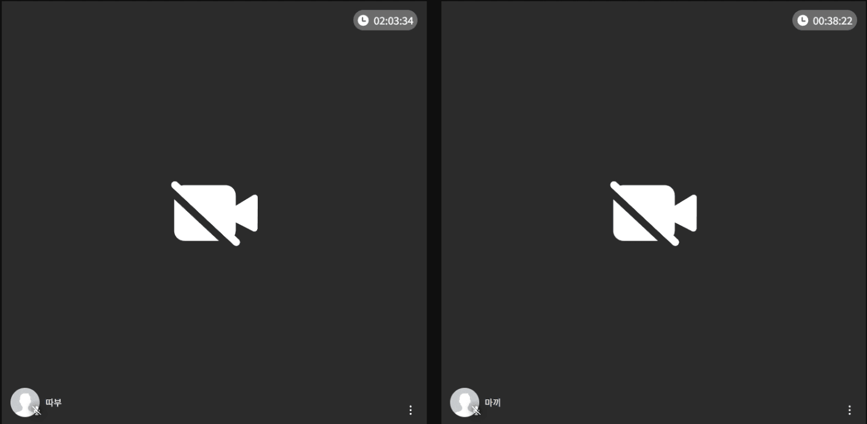Click the clock icon beside 00:38:22

(803, 20)
